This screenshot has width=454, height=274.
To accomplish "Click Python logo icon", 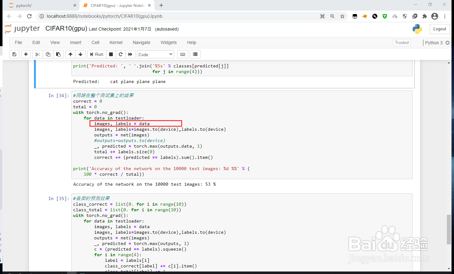I will pos(417,29).
